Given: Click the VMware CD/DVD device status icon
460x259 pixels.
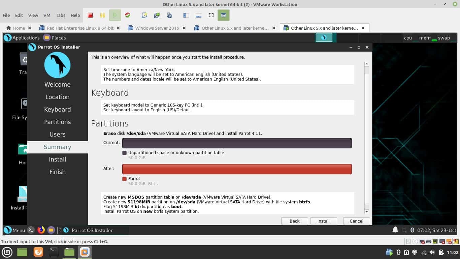Looking at the screenshot, I should [415, 241].
